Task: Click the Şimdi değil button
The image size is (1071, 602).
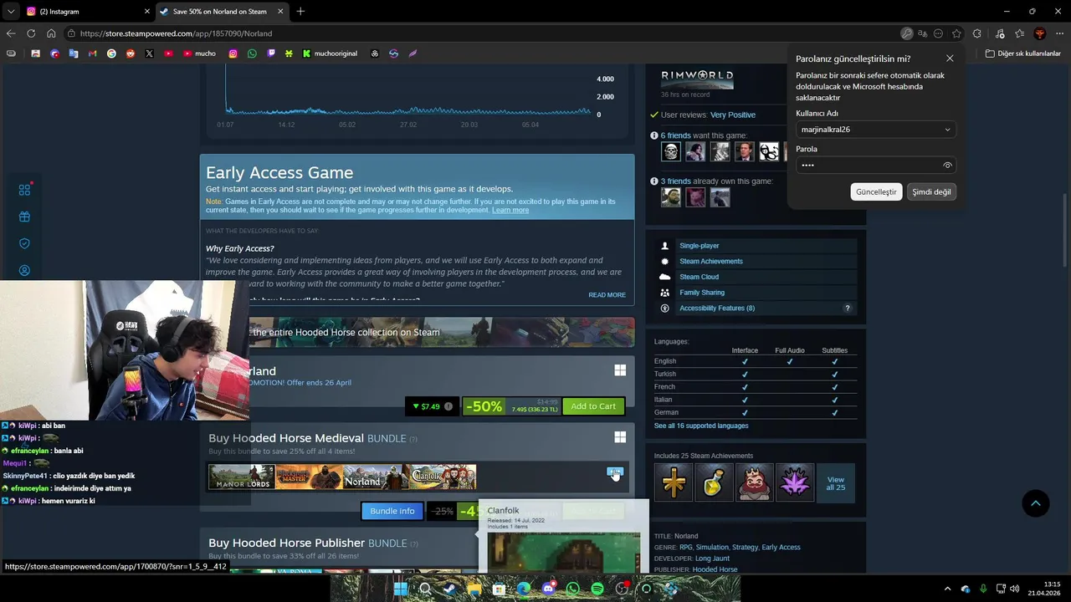Action: [x=931, y=191]
